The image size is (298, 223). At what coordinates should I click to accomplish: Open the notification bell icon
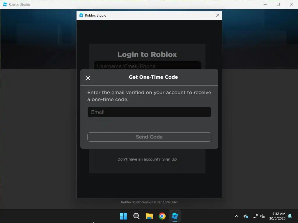point(290,216)
